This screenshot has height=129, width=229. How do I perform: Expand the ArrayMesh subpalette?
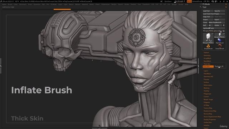pyautogui.click(x=207, y=58)
